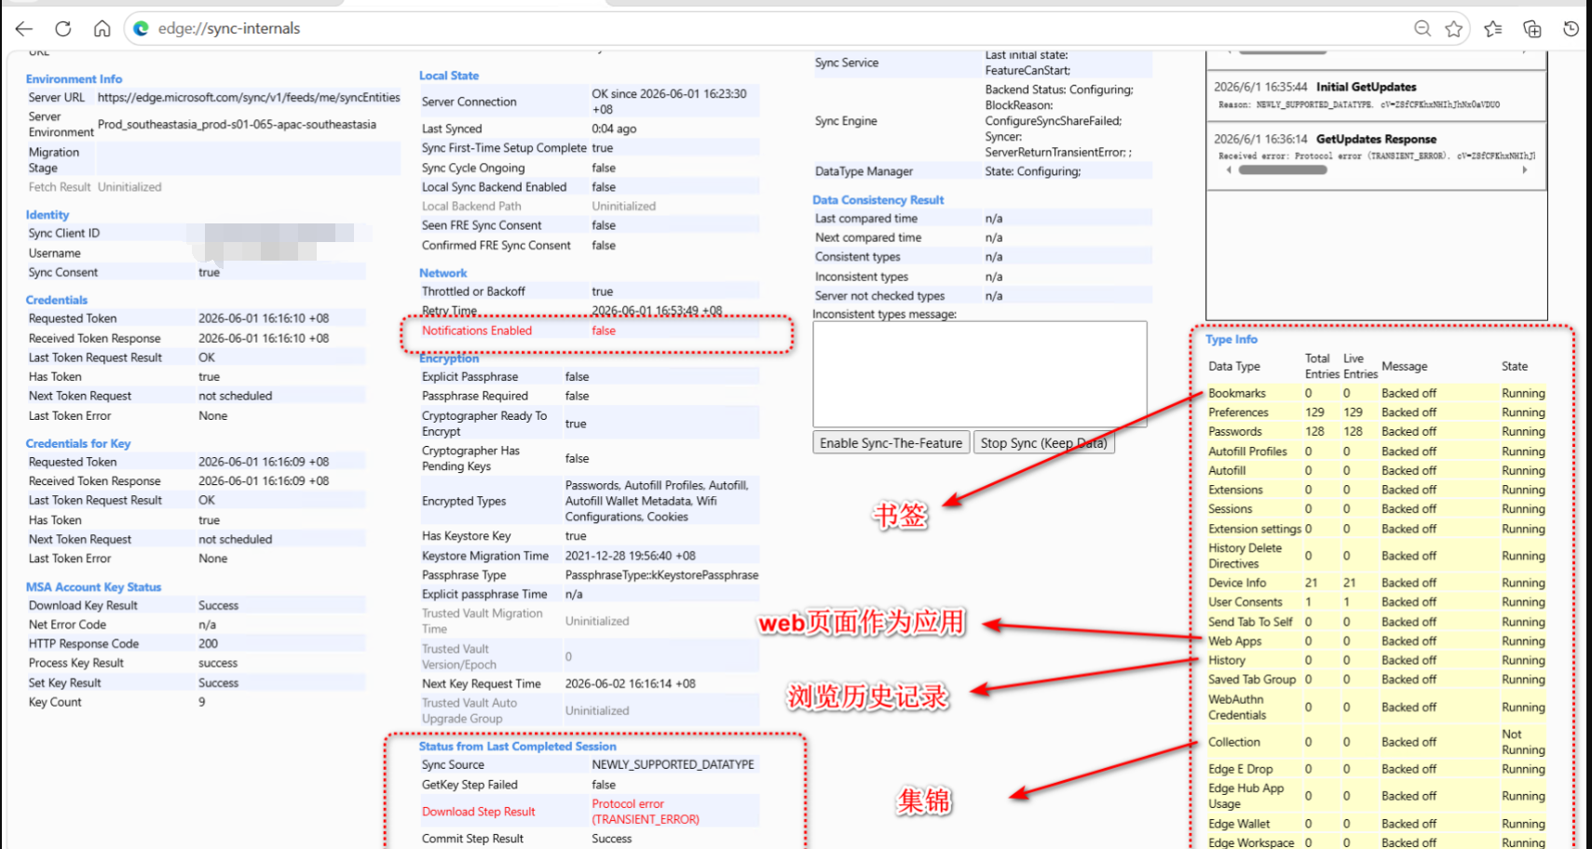Image resolution: width=1592 pixels, height=849 pixels.
Task: Select the GetUpdates Response log entry
Action: click(x=1376, y=155)
